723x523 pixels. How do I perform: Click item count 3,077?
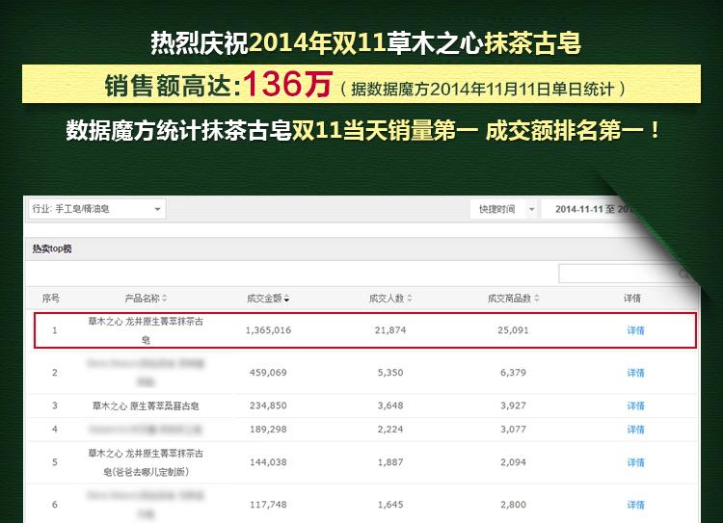(x=513, y=430)
